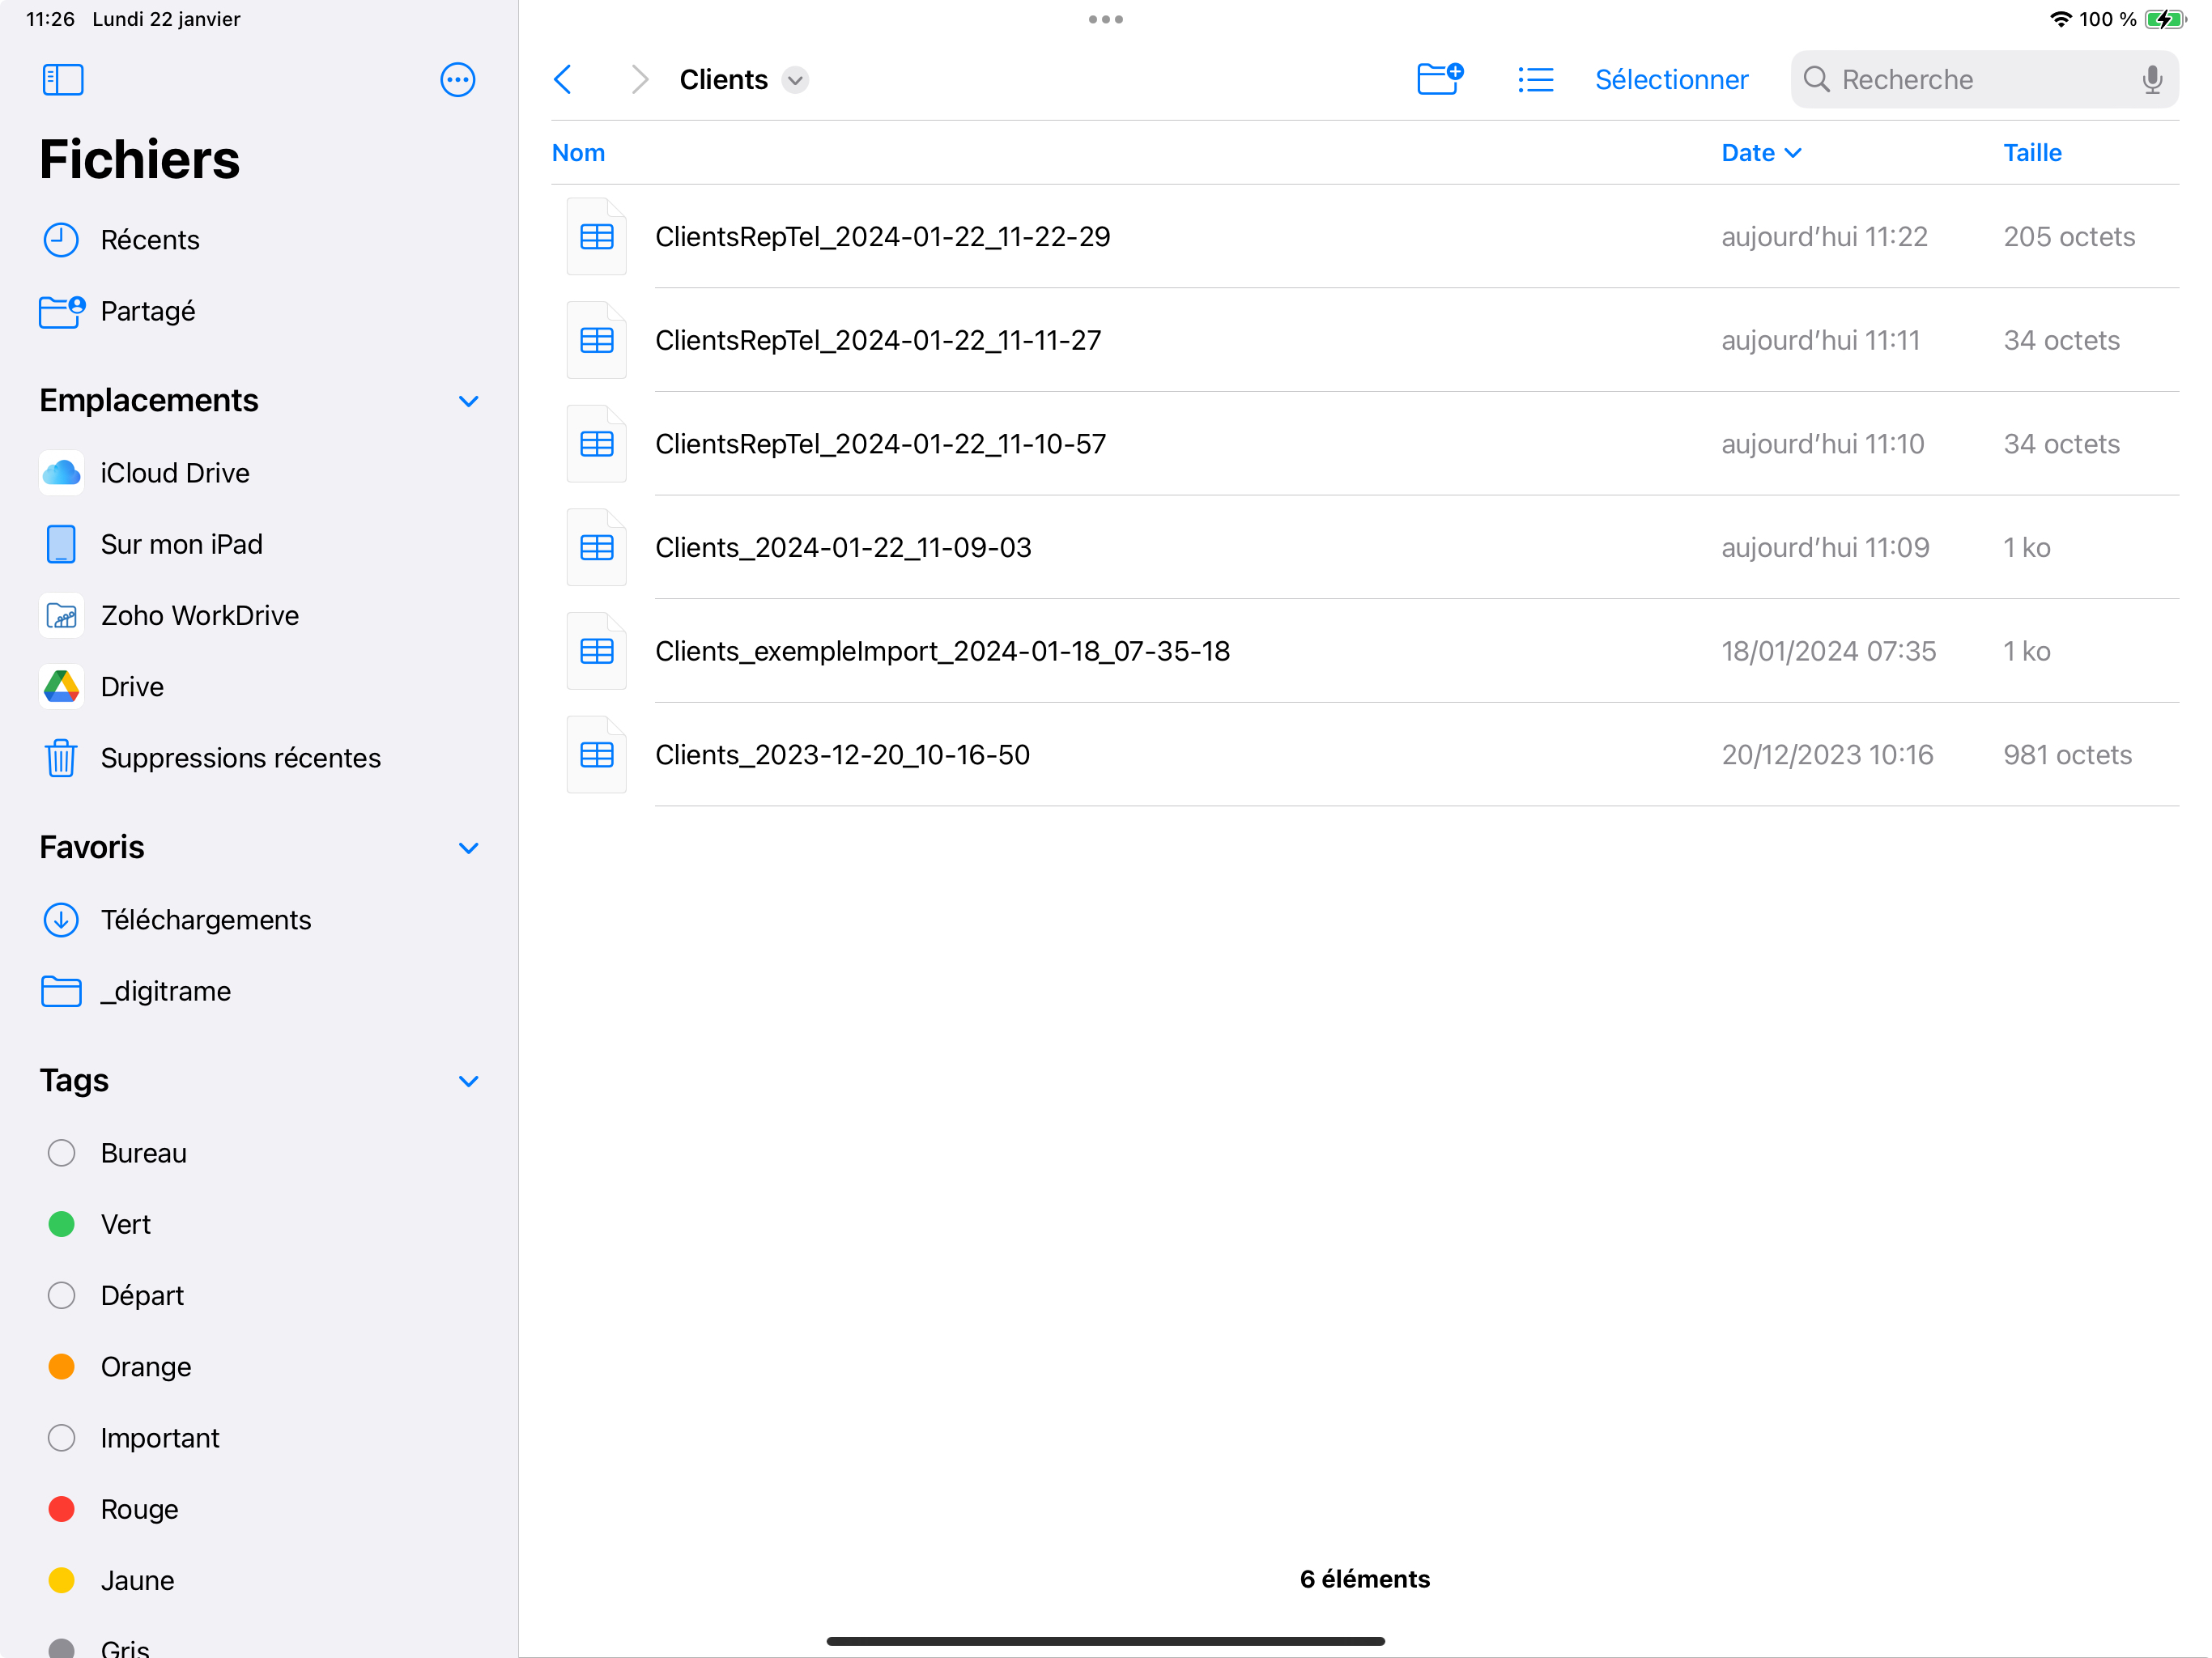Open the Récents clock icon
This screenshot has width=2212, height=1658.
click(x=61, y=240)
